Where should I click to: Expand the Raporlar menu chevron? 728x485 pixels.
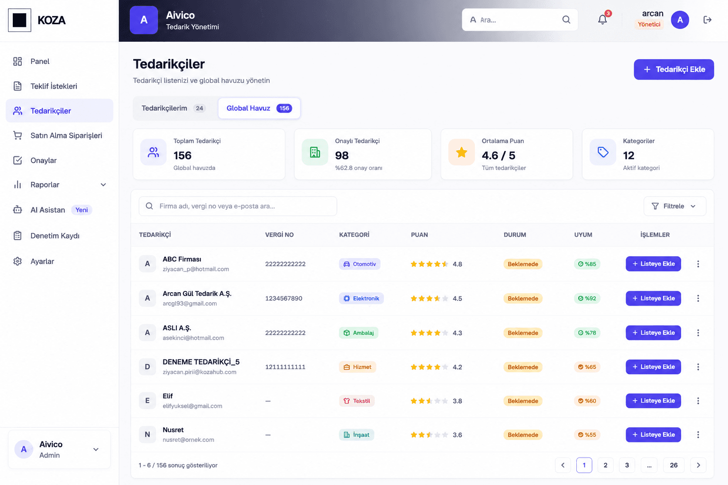pyautogui.click(x=103, y=185)
